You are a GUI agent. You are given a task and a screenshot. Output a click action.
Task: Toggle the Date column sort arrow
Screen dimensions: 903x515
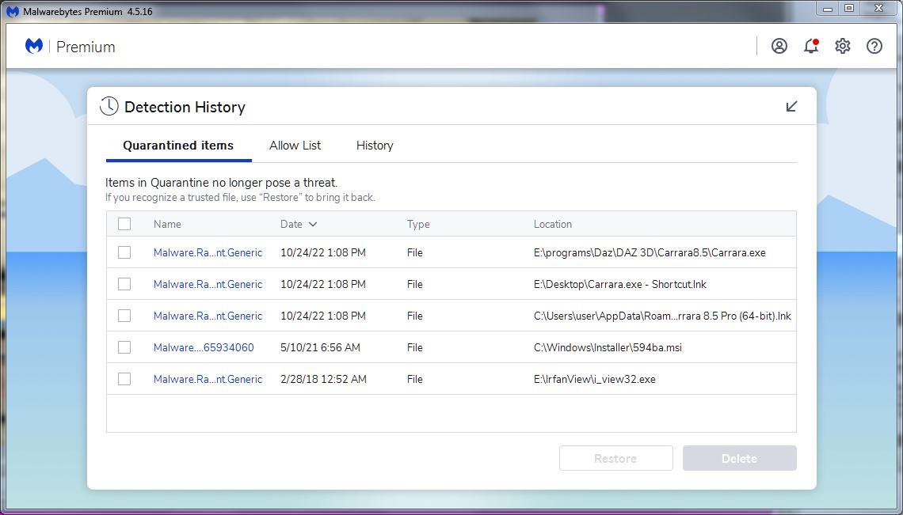313,225
